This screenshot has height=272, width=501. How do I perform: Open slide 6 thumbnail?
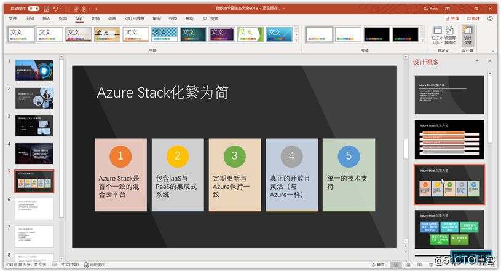coord(34,209)
